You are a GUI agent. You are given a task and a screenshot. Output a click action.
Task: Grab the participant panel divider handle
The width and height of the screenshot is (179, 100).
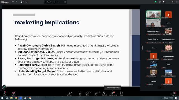click(142, 47)
